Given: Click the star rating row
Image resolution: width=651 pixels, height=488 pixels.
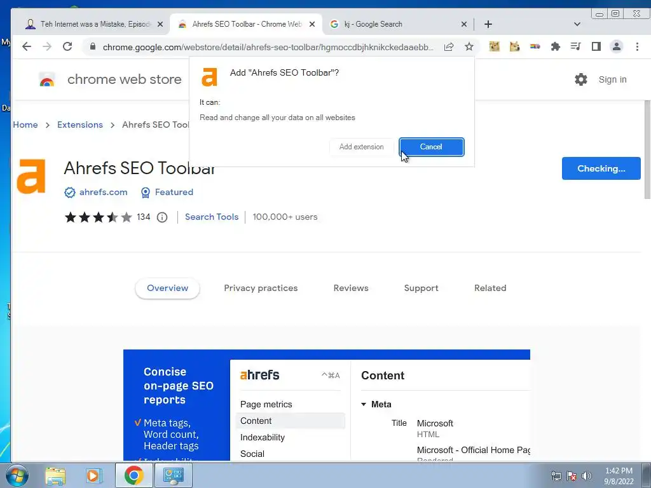Looking at the screenshot, I should 99,217.
